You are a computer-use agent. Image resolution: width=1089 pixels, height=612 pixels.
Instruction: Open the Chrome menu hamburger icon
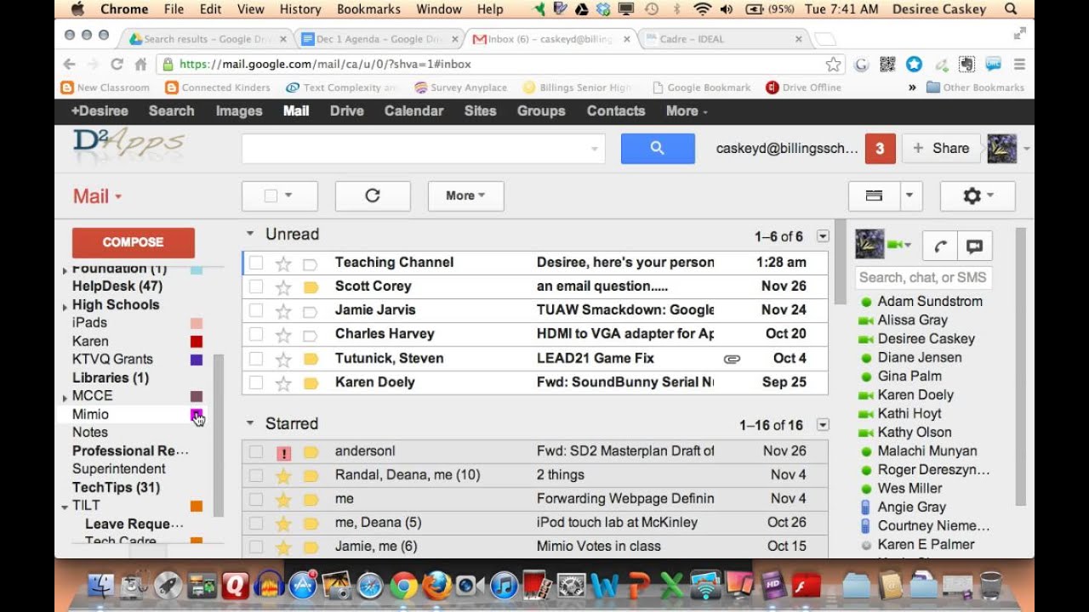pyautogui.click(x=1019, y=65)
